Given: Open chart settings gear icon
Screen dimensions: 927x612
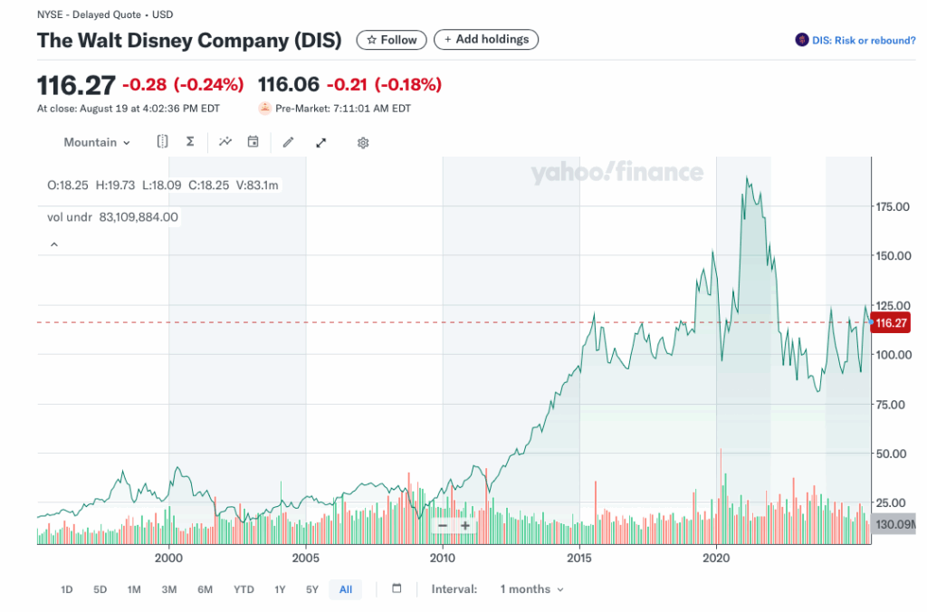Looking at the screenshot, I should (363, 143).
